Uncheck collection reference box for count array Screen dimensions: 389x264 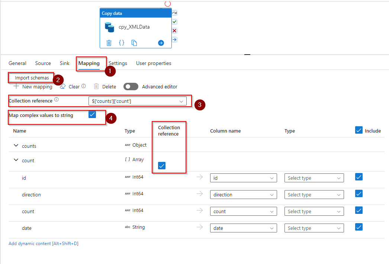(162, 166)
